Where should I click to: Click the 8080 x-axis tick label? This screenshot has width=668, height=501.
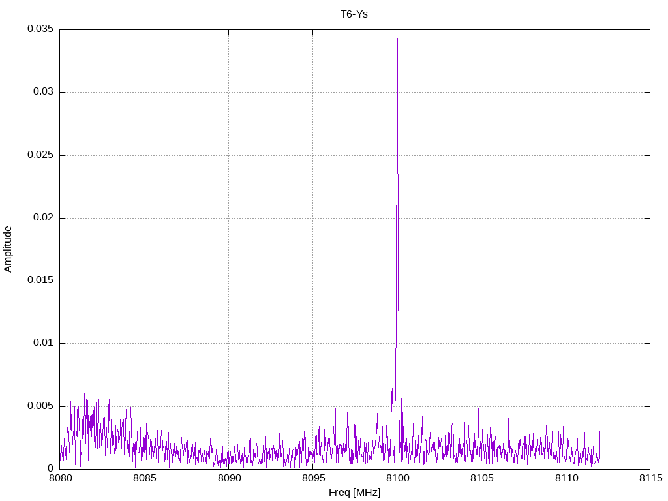[x=61, y=478]
